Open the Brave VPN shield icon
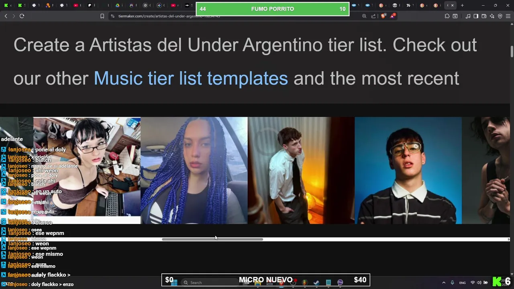The width and height of the screenshot is (514, 289). click(500, 16)
